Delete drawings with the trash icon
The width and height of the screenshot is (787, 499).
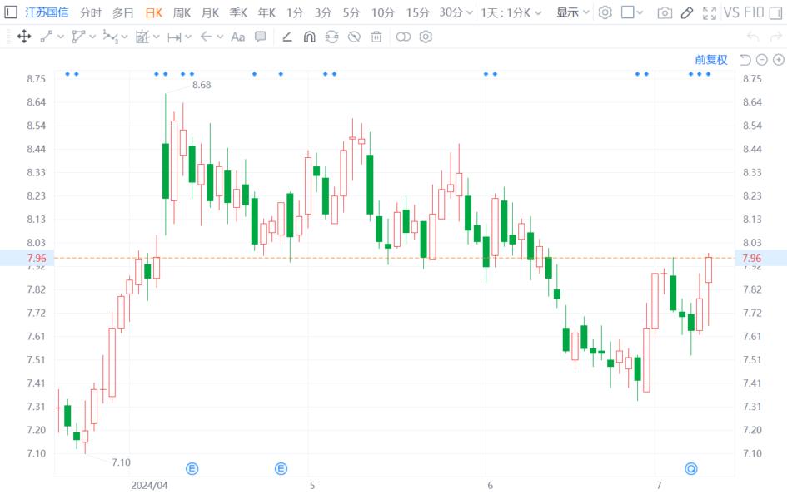(376, 37)
